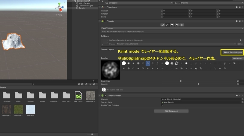Open help for Default-Terrain-Standard material

point(240,40)
